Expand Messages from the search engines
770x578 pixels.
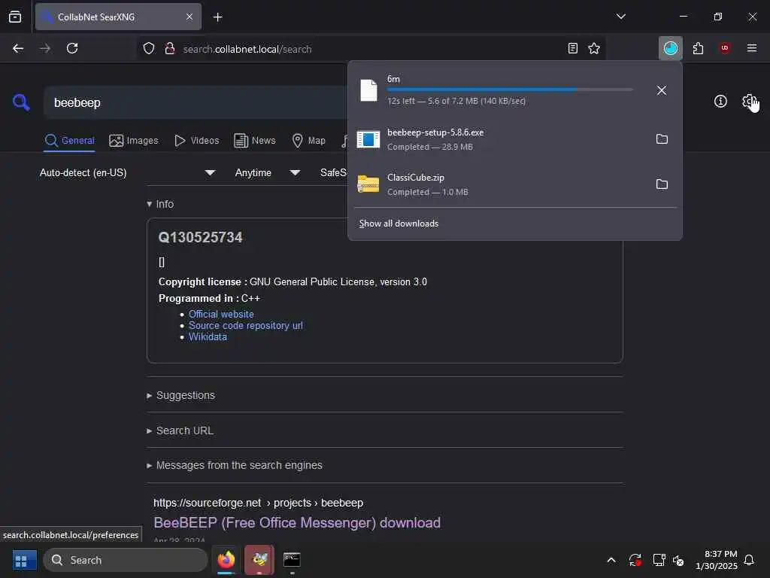235,465
